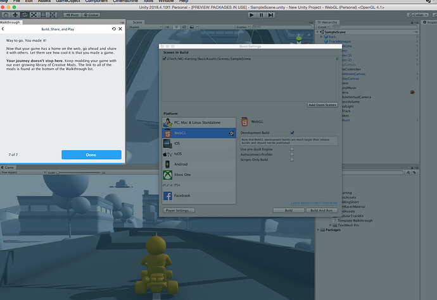This screenshot has width=437, height=300.
Task: Switch to the Game tab
Action: tap(8, 167)
